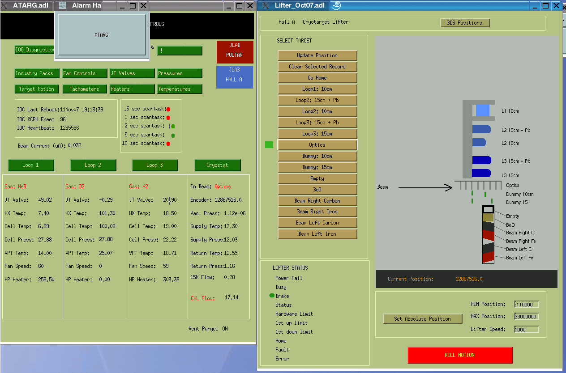Click Update Position button
This screenshot has width=566, height=373.
pos(317,55)
